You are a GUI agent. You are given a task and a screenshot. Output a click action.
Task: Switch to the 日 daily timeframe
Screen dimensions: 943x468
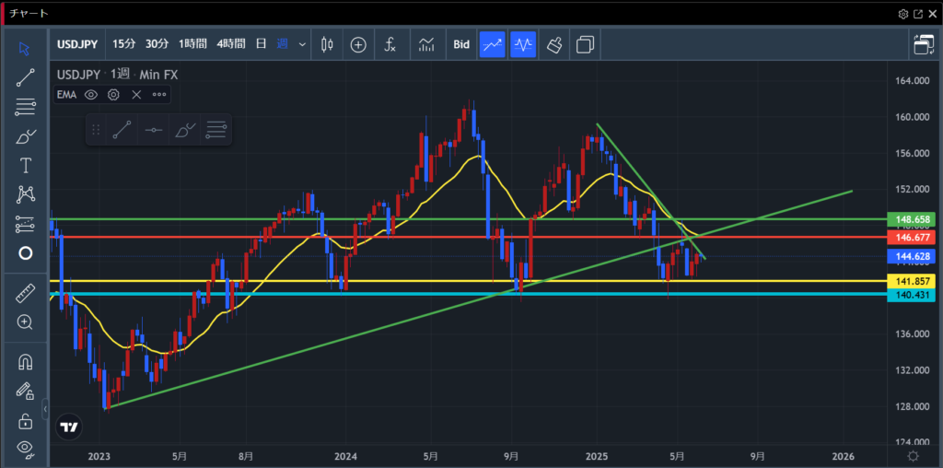261,44
